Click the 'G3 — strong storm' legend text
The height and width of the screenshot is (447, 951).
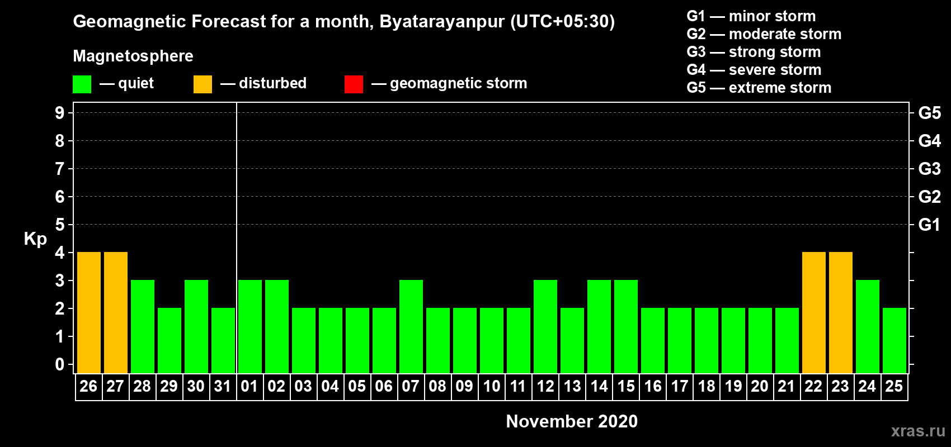[754, 52]
